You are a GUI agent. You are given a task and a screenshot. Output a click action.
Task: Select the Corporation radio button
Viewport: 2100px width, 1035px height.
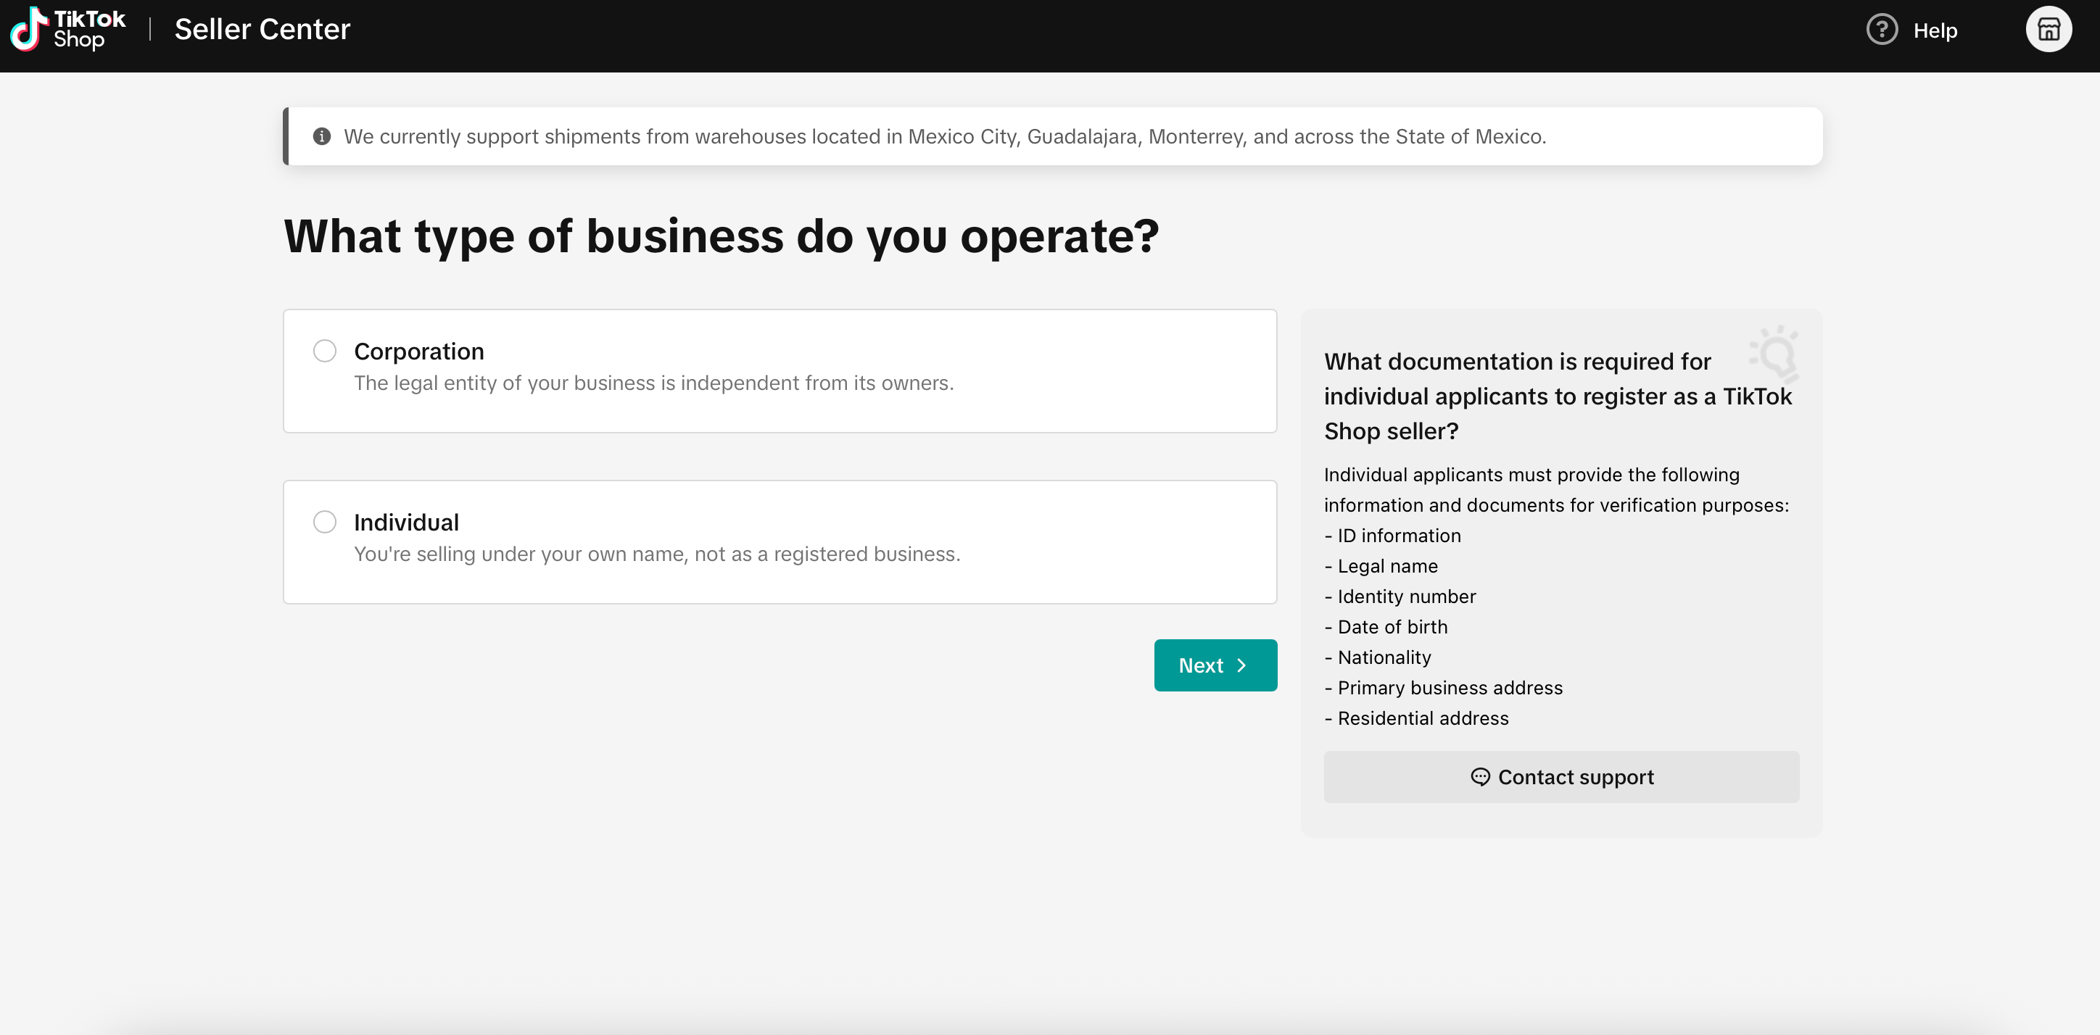pos(324,352)
